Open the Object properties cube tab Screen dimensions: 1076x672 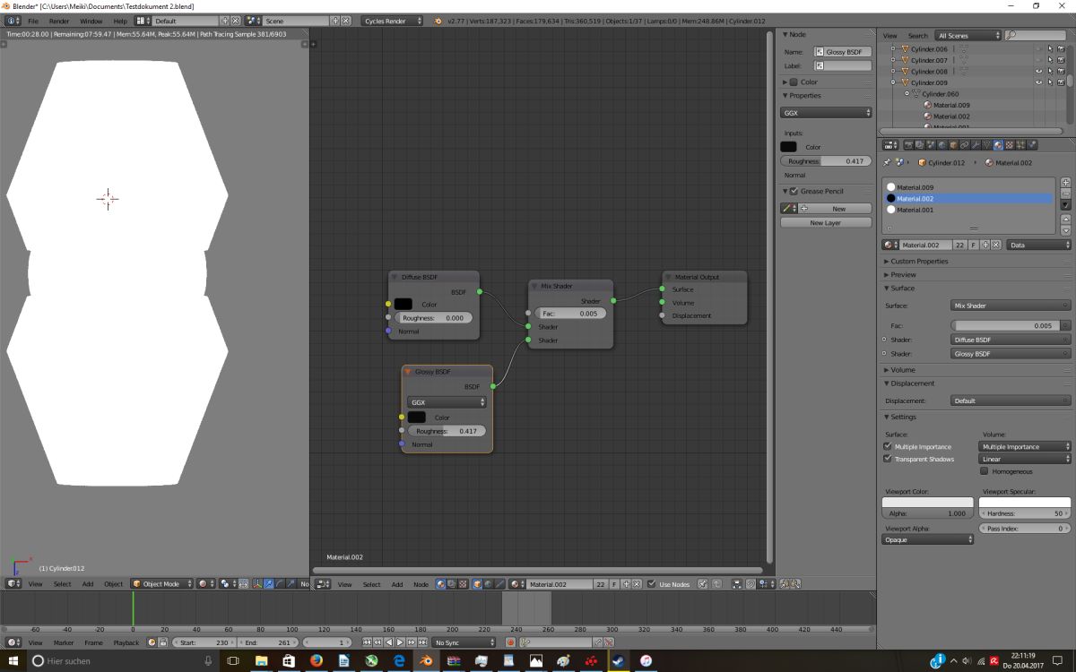954,144
